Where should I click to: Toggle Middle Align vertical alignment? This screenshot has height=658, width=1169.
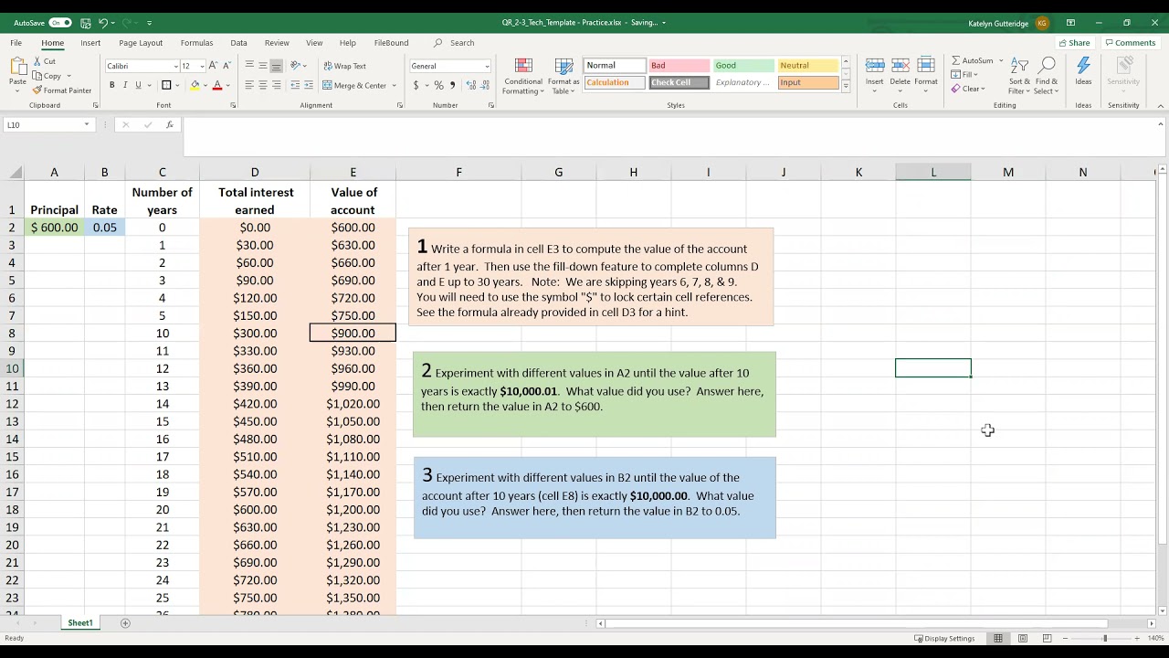[x=263, y=66]
